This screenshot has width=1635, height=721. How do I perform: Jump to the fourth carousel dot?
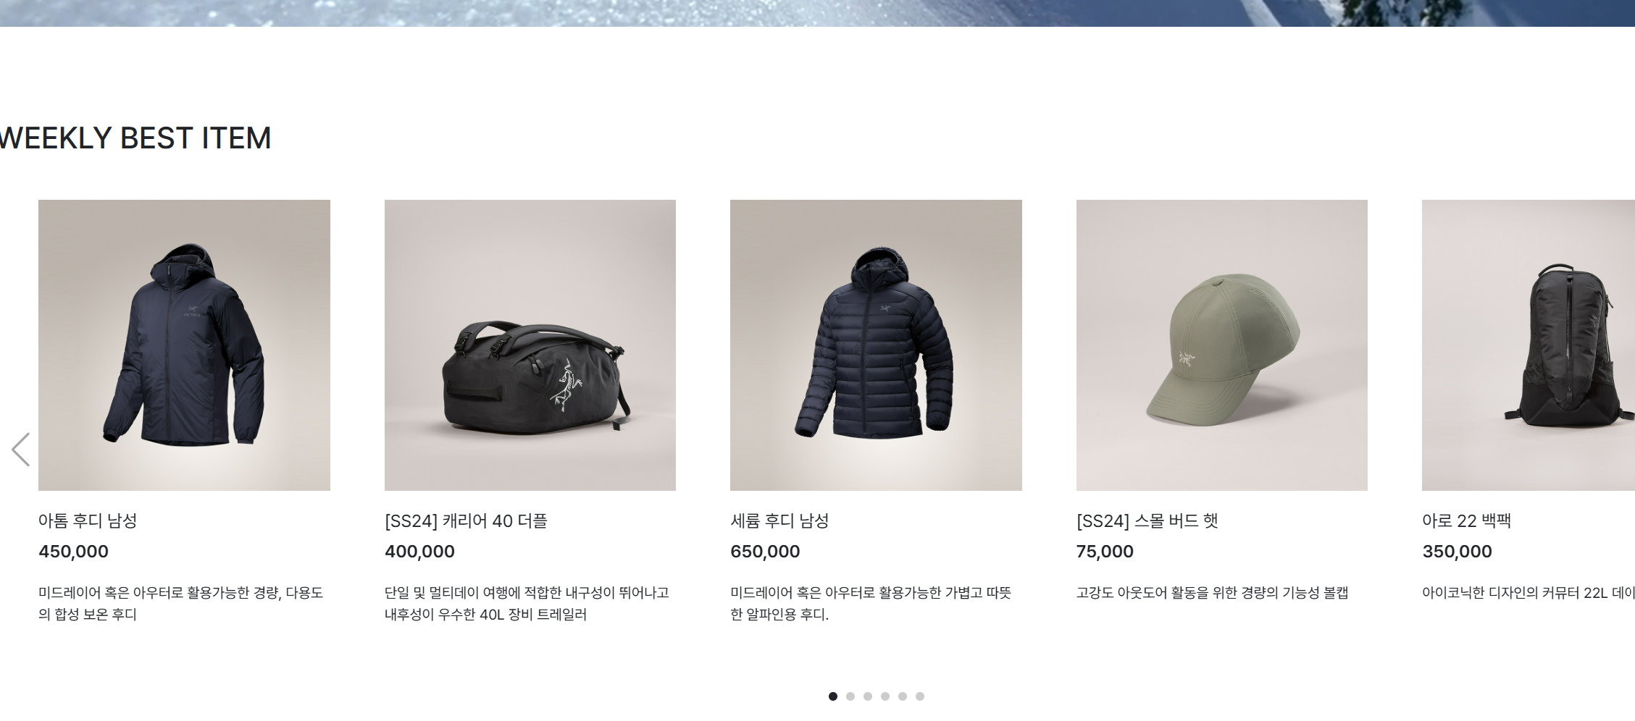click(885, 696)
